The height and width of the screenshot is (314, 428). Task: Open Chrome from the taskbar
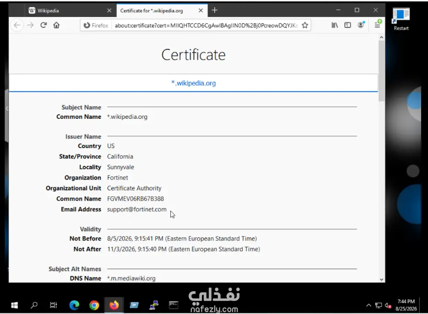pos(94,305)
